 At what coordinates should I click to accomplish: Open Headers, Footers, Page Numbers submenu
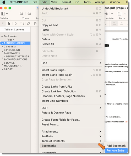point(71,96)
